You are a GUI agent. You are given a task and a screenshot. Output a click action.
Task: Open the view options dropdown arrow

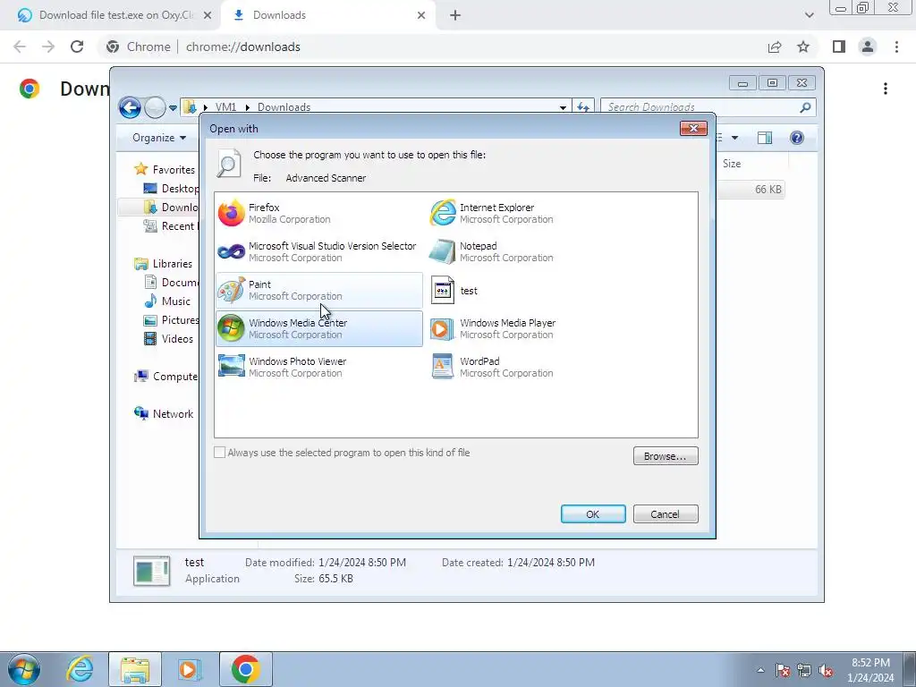735,138
